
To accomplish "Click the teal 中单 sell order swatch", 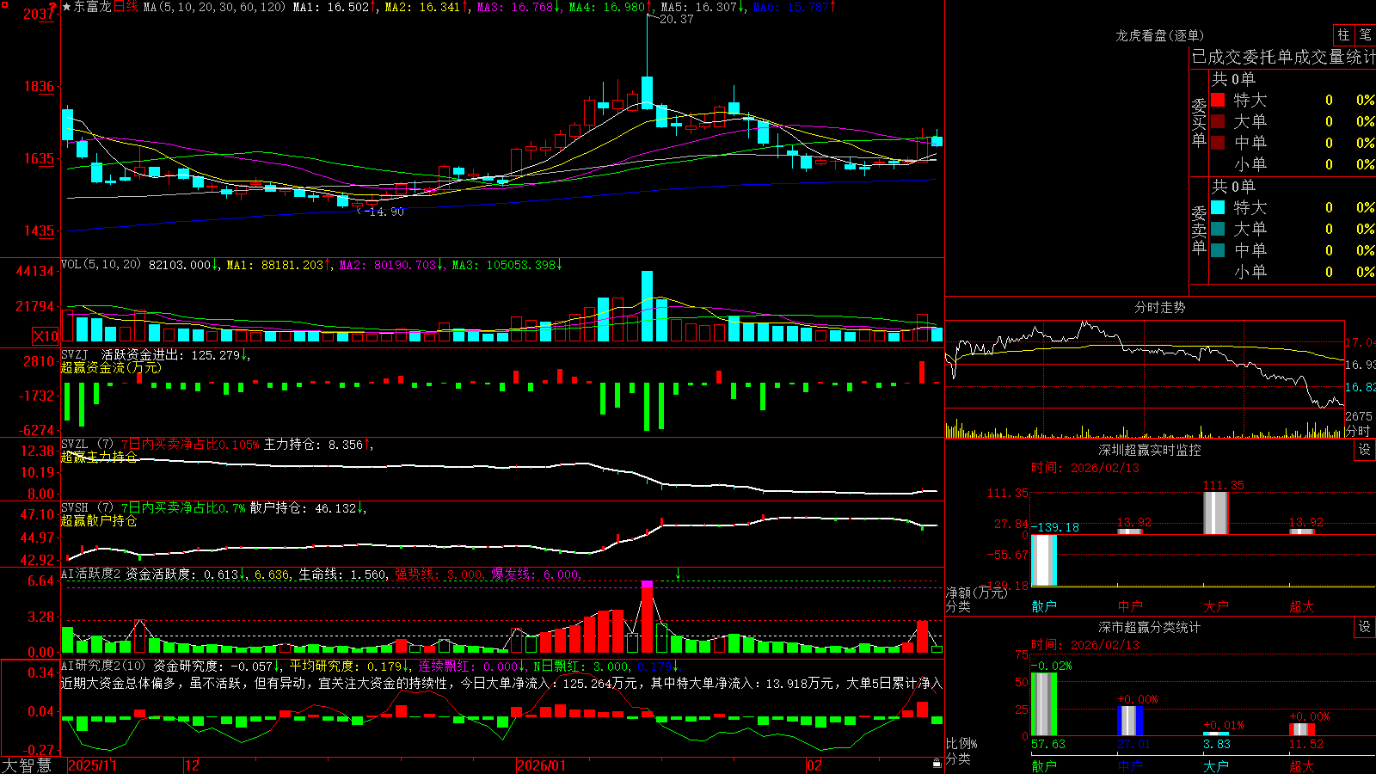I will (1218, 250).
